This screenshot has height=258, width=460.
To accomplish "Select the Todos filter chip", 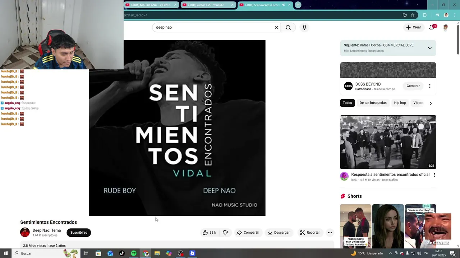I will tap(348, 103).
